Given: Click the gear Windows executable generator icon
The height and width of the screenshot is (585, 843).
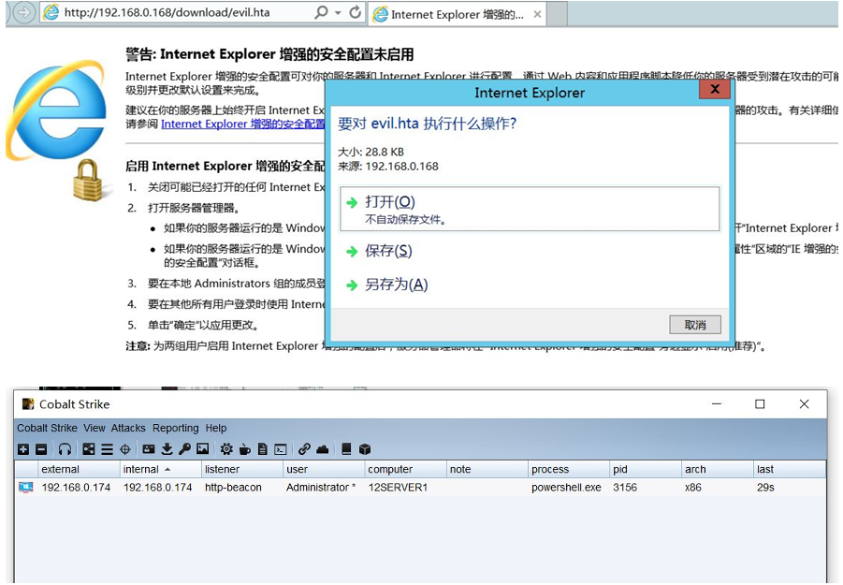Looking at the screenshot, I should coord(226,449).
